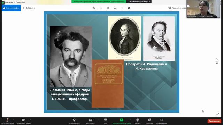Rotate the photo
Viewport: 223px width, 125px height.
[x=122, y=8]
